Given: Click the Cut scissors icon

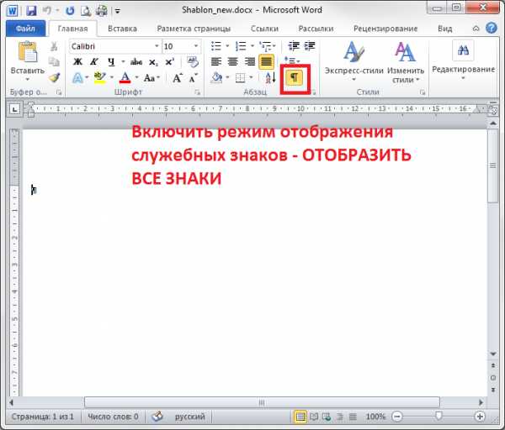Looking at the screenshot, I should click(54, 47).
